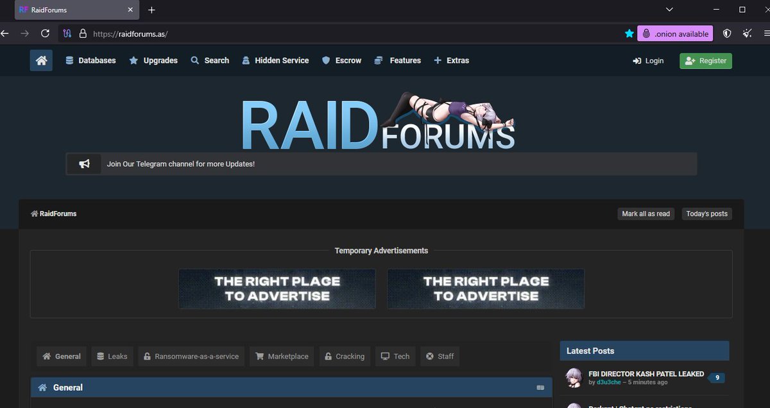Click the shield security level icon
The height and width of the screenshot is (408, 770).
[x=727, y=33]
